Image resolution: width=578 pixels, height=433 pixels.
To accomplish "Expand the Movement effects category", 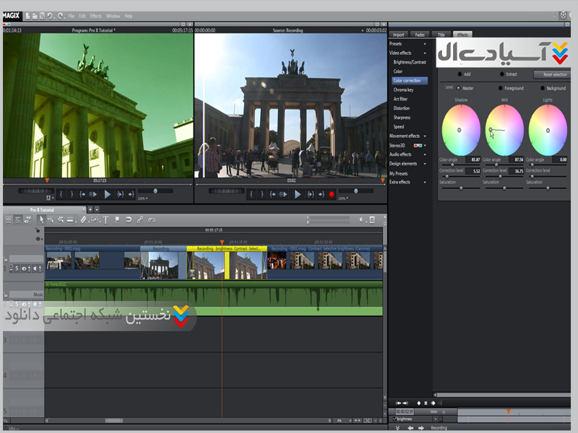I will point(425,136).
